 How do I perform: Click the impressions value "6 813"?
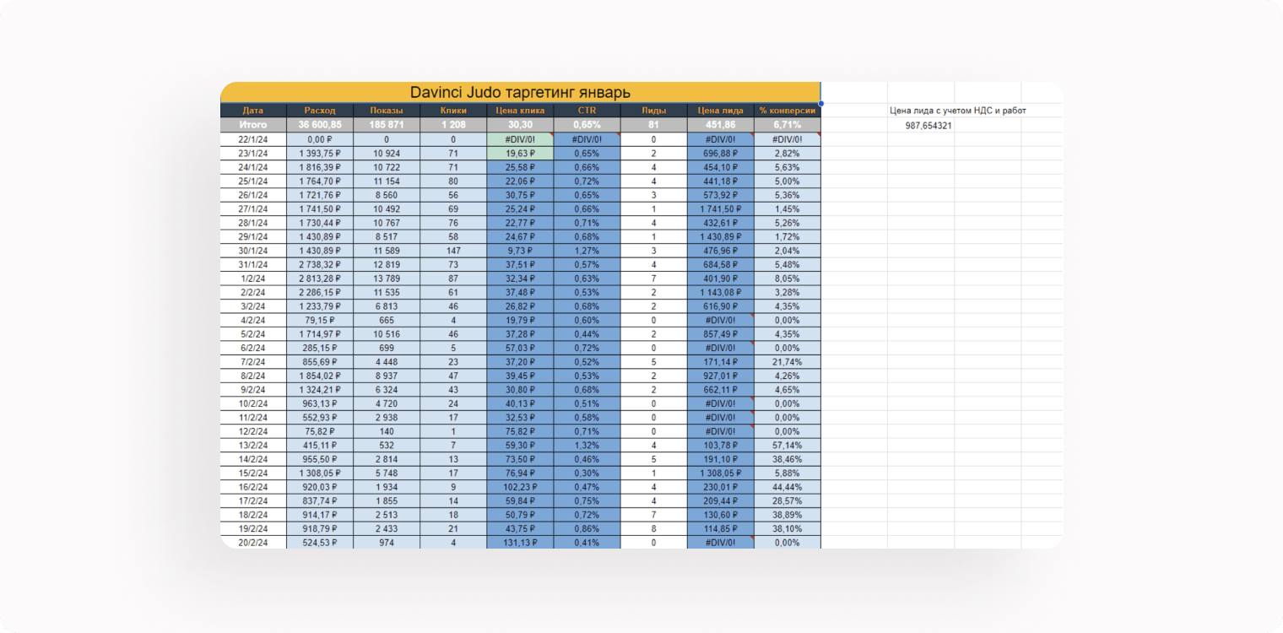click(387, 306)
